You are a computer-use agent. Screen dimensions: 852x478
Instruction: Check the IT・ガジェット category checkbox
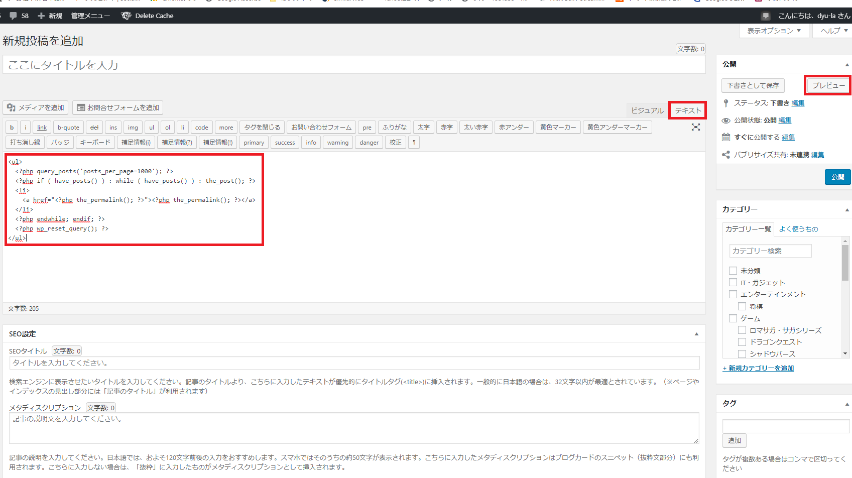tap(733, 283)
